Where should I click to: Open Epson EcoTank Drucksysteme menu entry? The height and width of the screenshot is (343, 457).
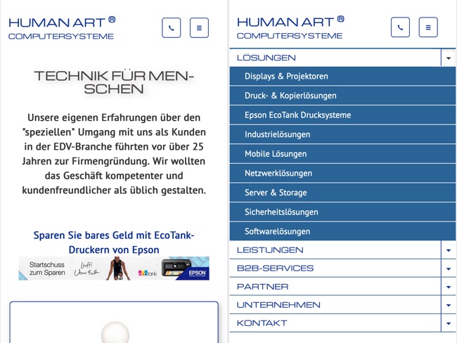[297, 115]
